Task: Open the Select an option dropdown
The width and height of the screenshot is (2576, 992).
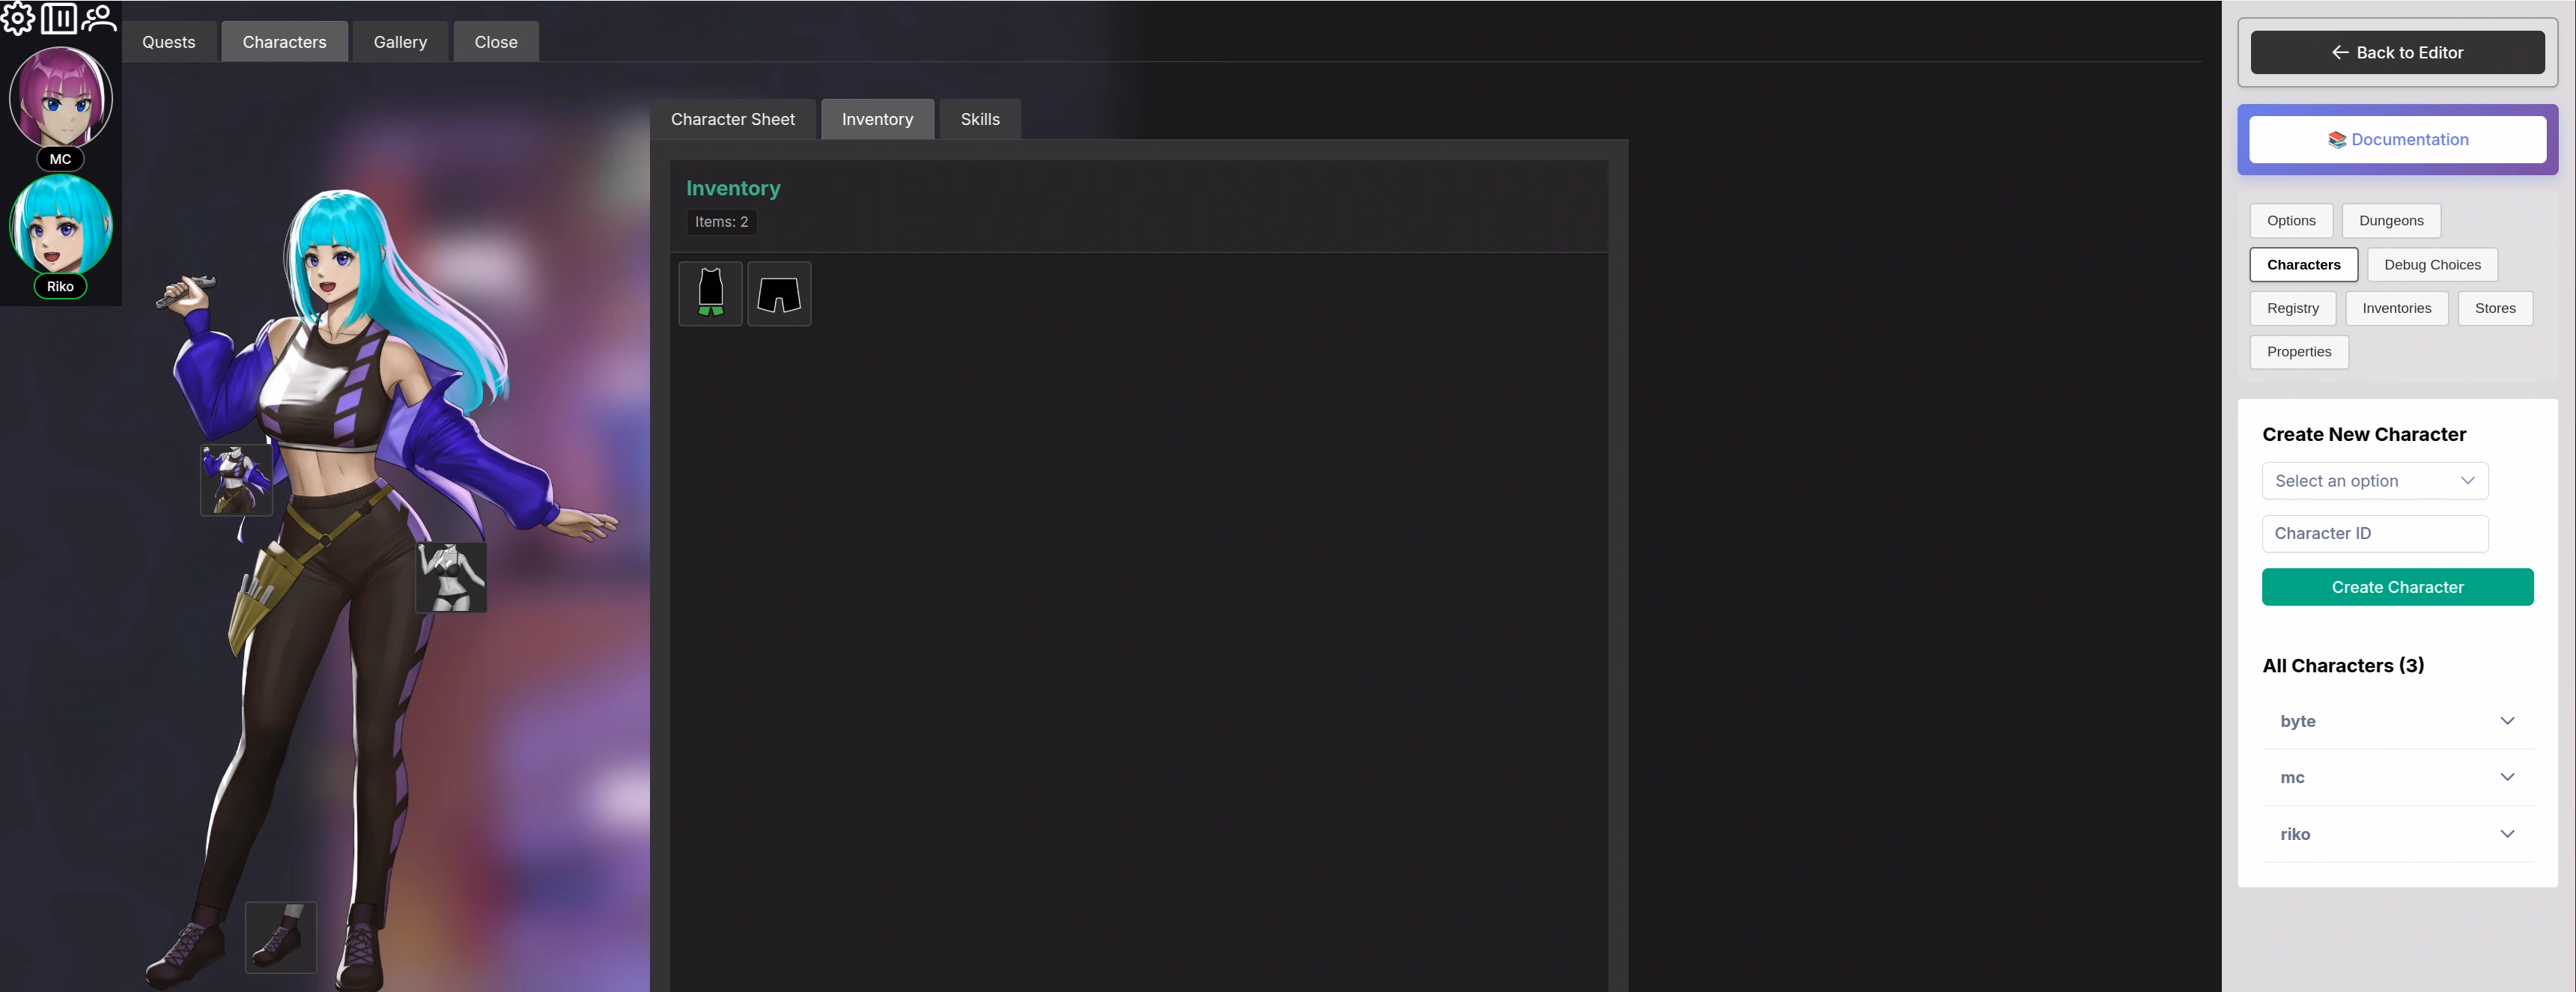Action: [2374, 481]
